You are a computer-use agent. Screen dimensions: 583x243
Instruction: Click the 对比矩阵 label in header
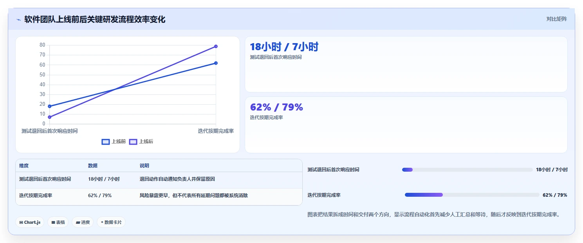(556, 19)
